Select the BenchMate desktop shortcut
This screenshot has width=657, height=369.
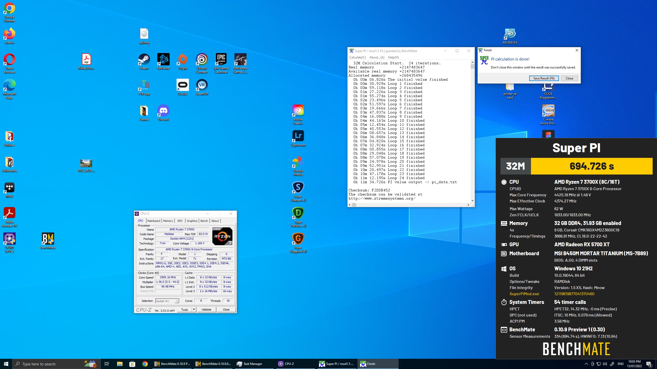point(48,241)
